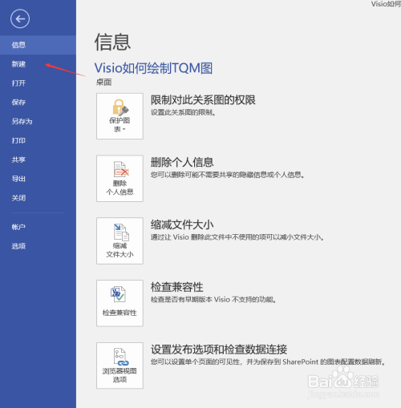
Task: Select the 信息 menu item
Action: (38, 45)
